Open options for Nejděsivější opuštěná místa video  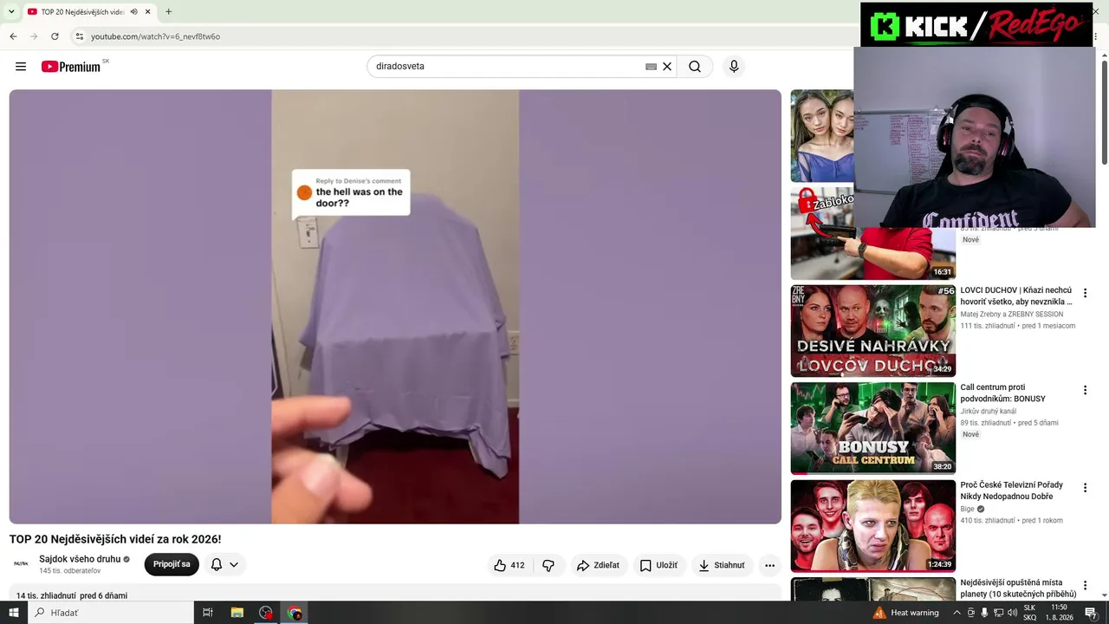(1085, 586)
